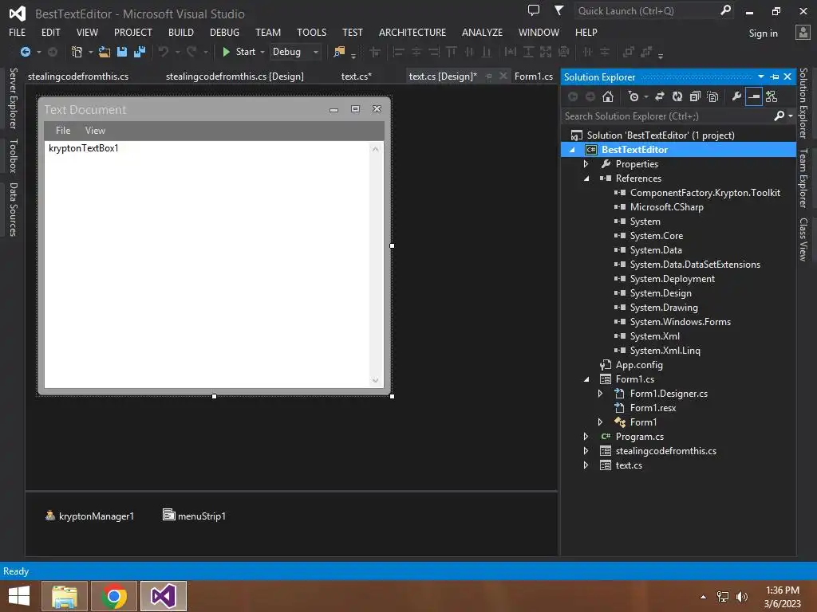Toggle the pin on text.cs [Design] tab
The width and height of the screenshot is (817, 612).
[489, 76]
